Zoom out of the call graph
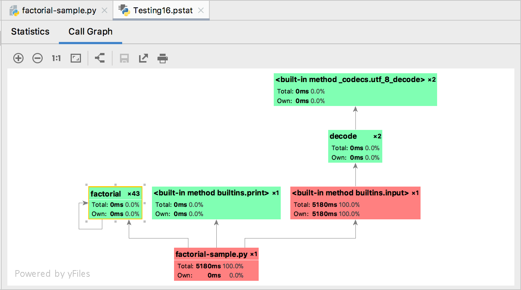Screen dimensions: 521x290 (x=37, y=58)
